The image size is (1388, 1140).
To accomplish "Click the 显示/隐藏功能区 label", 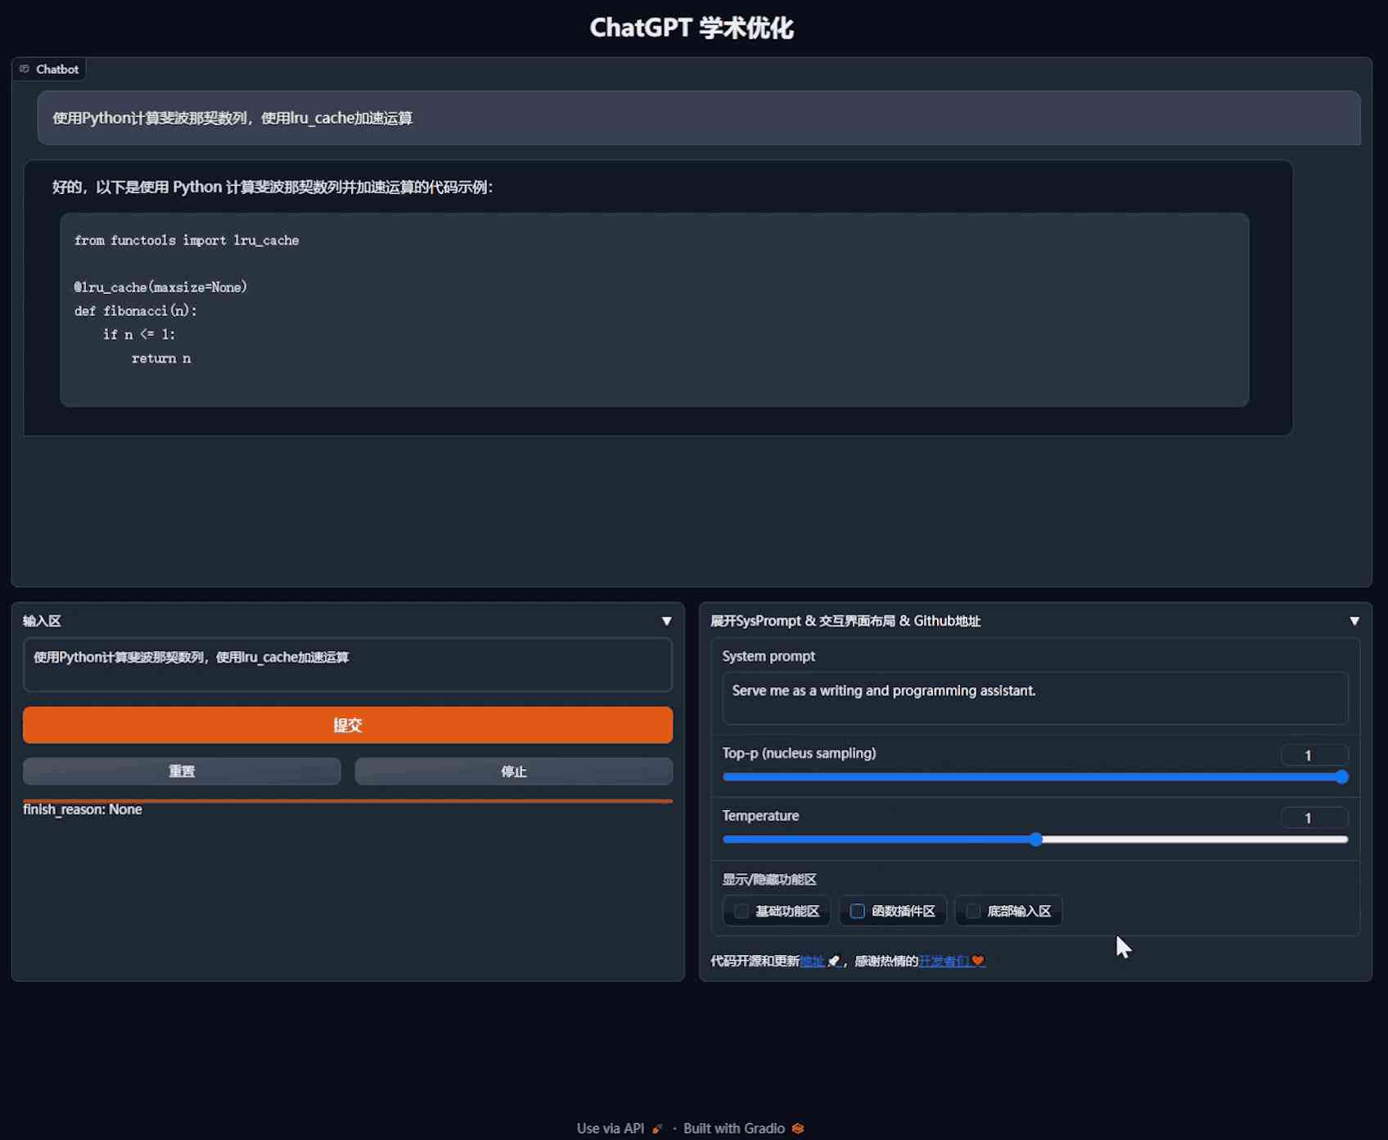I will (769, 880).
